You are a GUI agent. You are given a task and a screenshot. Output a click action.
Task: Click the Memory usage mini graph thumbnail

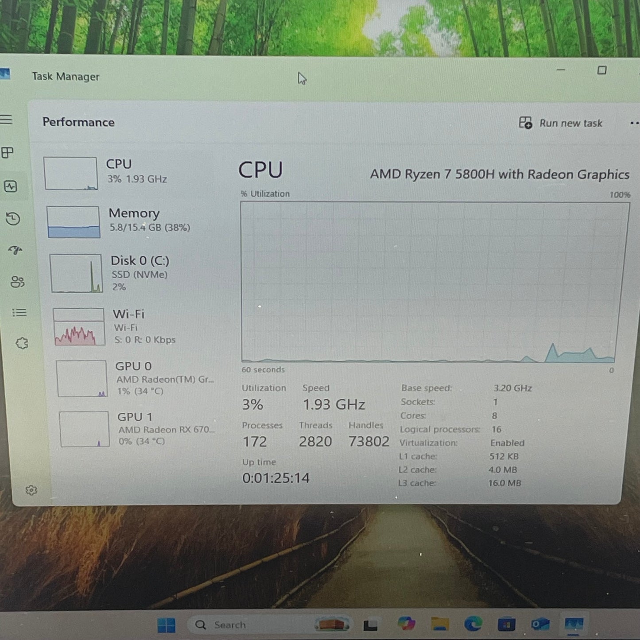73,222
